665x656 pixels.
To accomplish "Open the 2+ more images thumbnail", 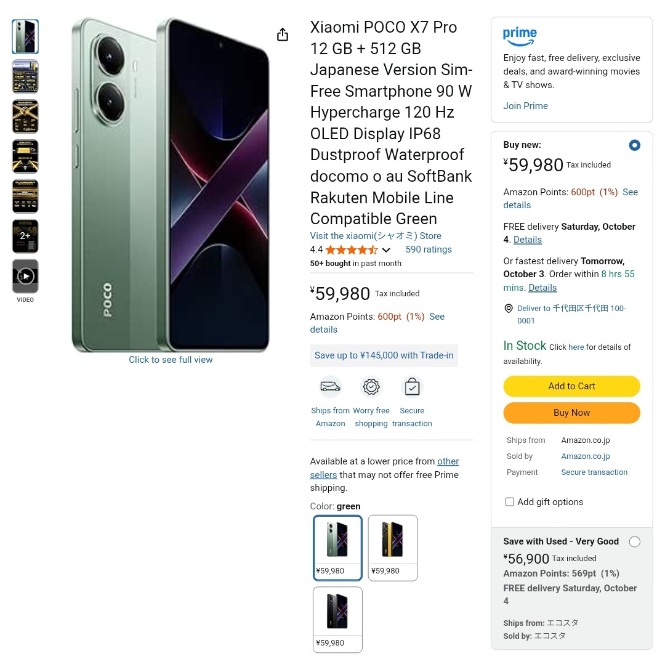I will pyautogui.click(x=25, y=236).
